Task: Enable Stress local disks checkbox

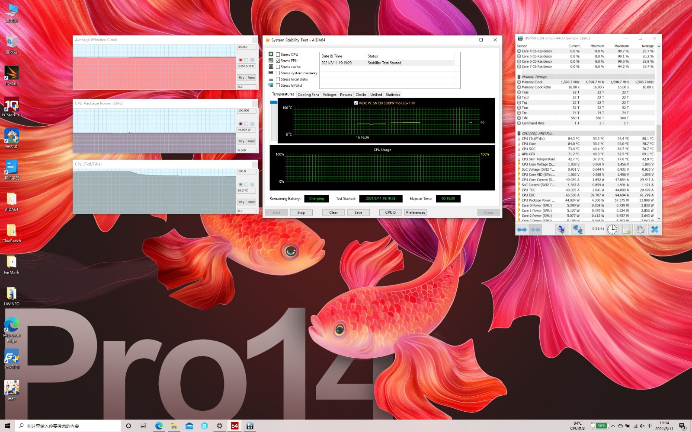Action: click(278, 79)
